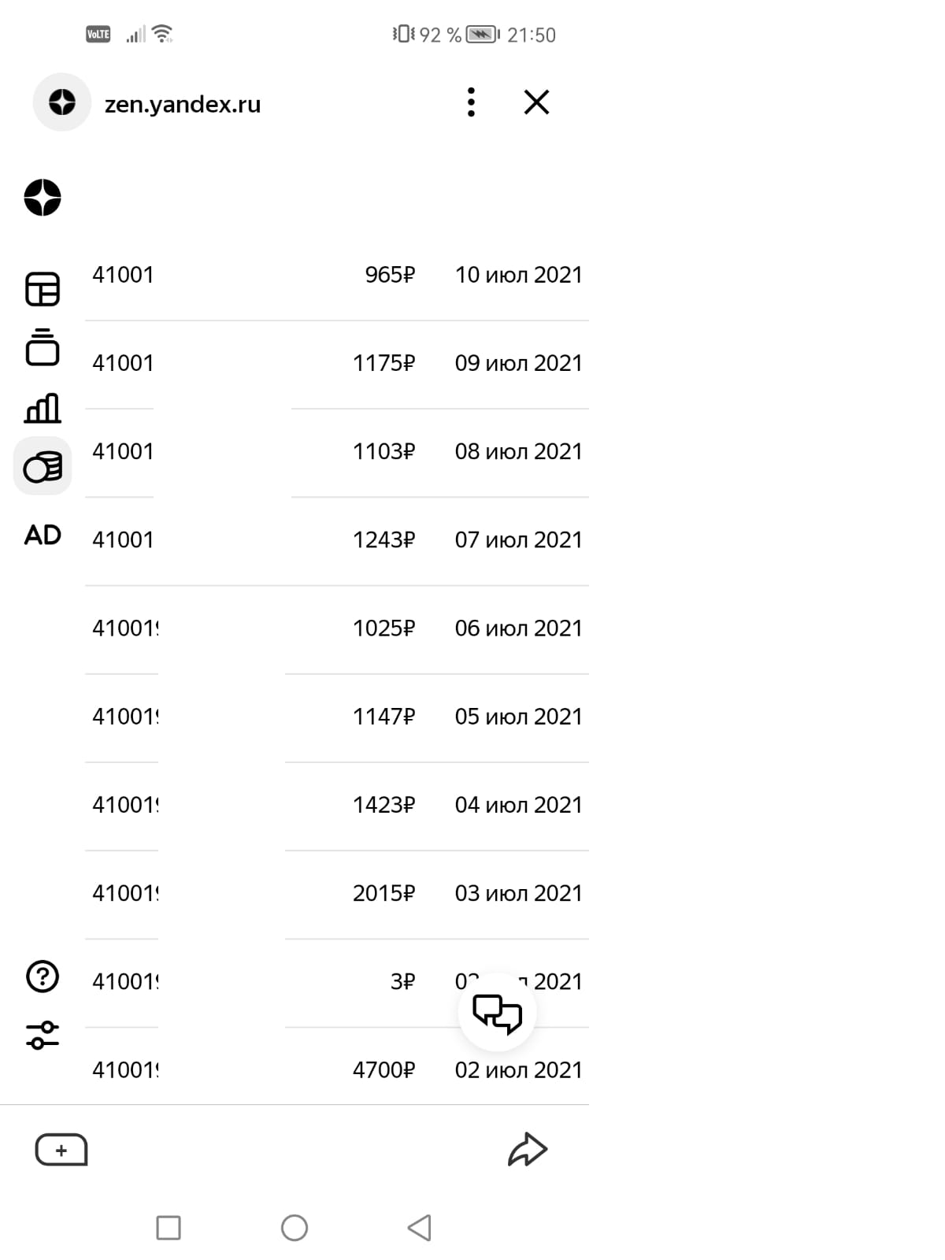Tap the site icon beside zen.yandex.ru

click(x=62, y=102)
